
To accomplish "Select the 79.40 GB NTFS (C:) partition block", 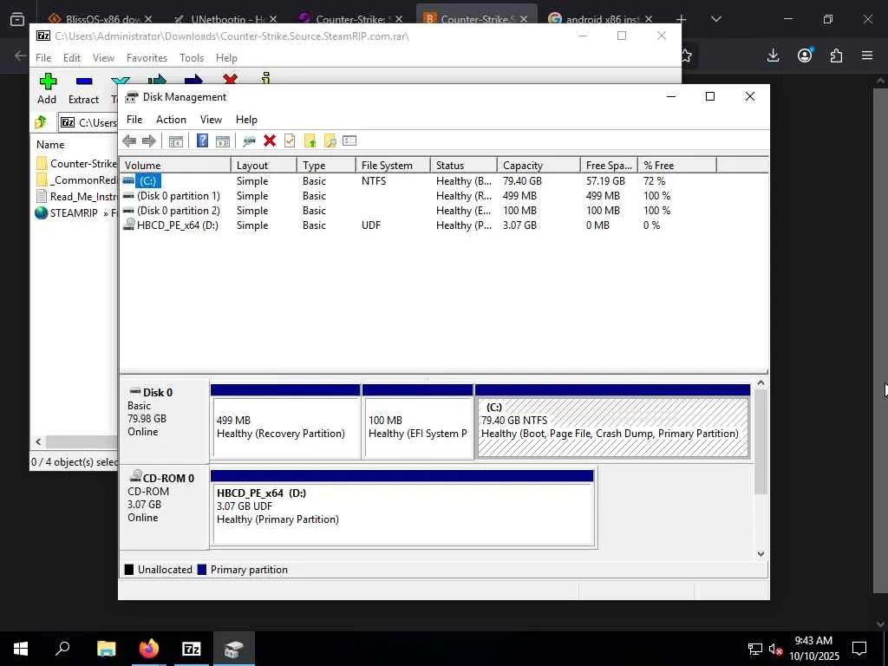I will [613, 421].
